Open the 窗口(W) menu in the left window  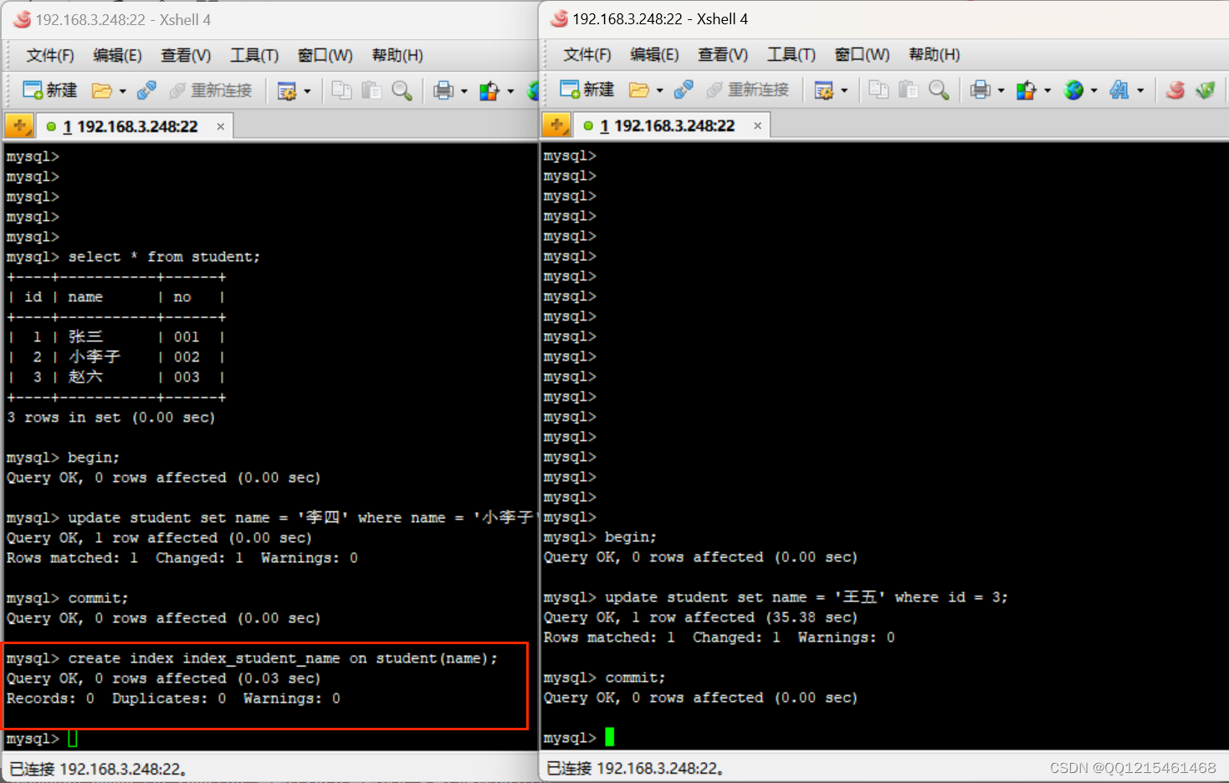325,55
